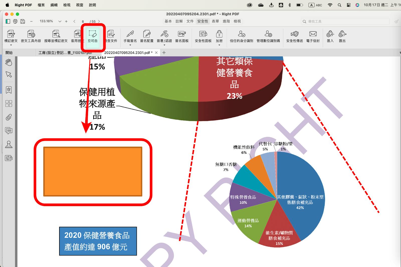Switch to the 表單 ribbon tab
Viewport: 401px width, 267px height.
click(215, 21)
